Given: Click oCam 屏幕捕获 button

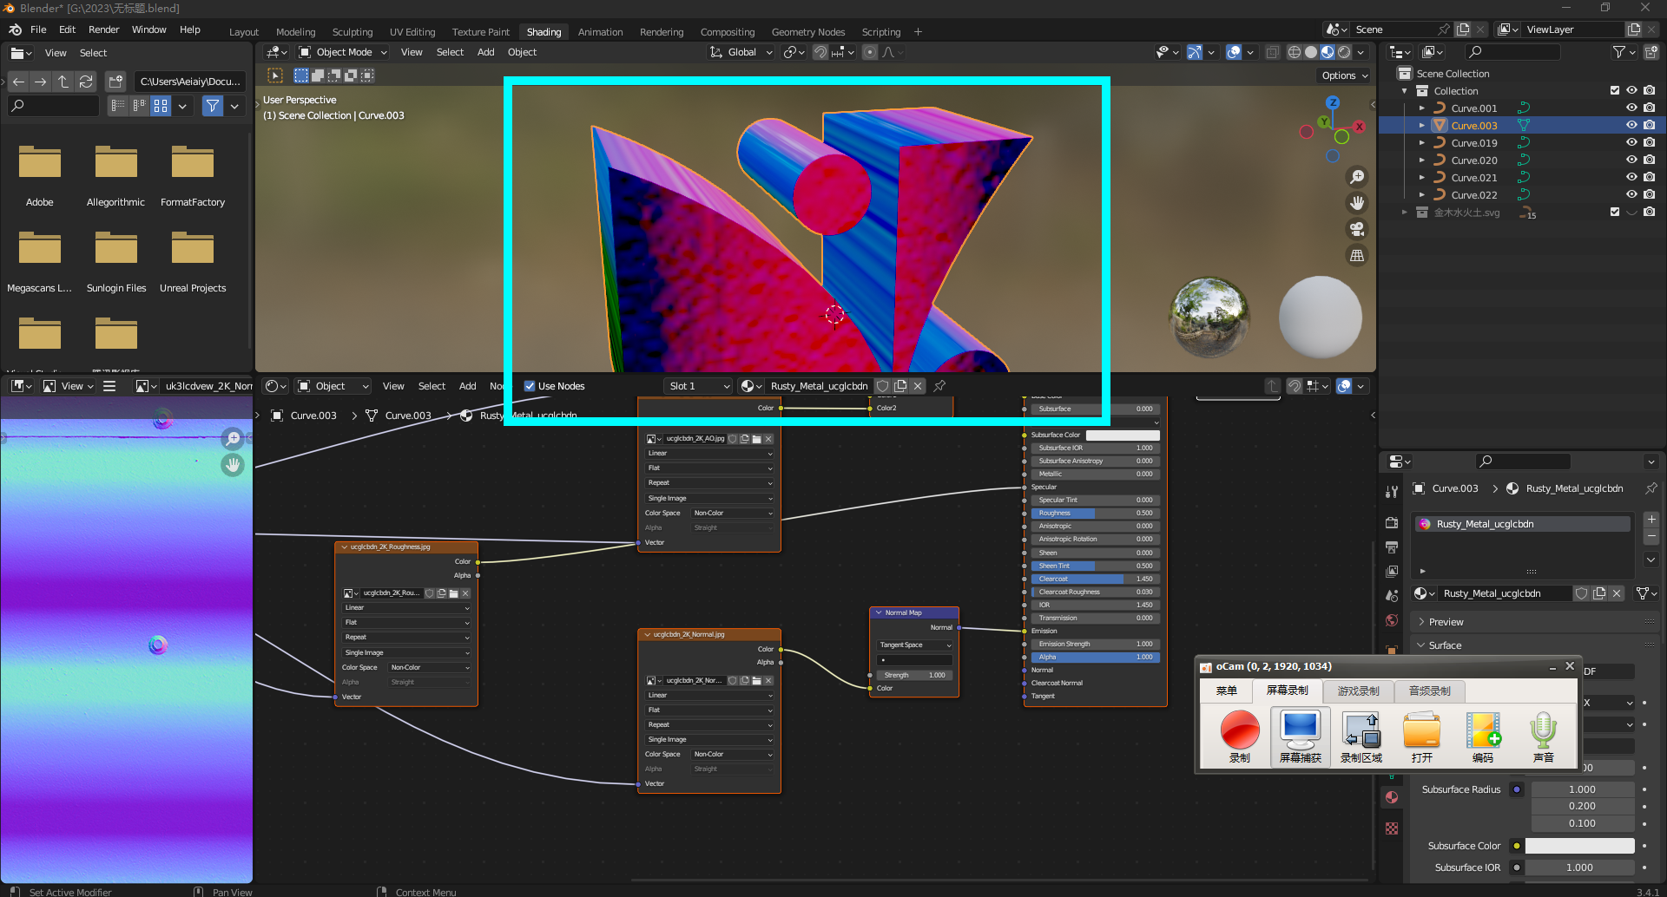Looking at the screenshot, I should (x=1300, y=736).
